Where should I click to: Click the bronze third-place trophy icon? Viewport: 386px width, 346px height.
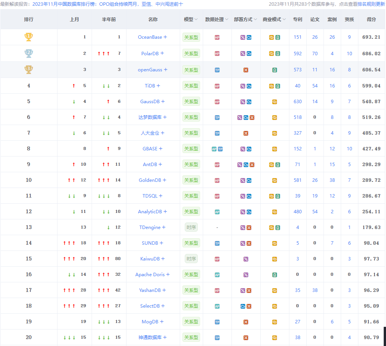[x=28, y=70]
